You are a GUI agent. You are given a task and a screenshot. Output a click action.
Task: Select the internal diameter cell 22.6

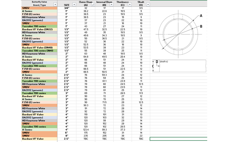104,11
